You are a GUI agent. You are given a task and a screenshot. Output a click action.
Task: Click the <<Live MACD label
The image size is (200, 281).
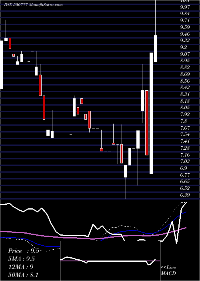point(168,271)
